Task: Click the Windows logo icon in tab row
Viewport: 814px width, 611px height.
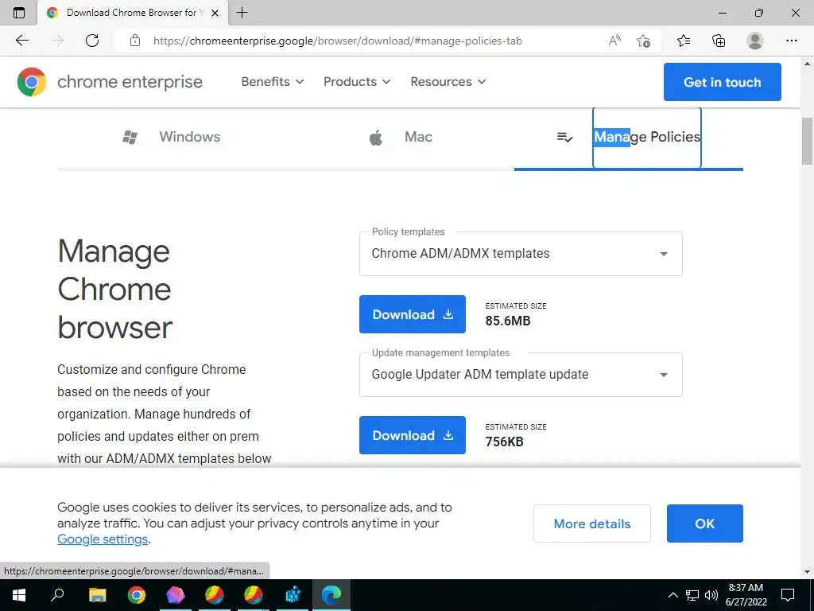Action: click(130, 137)
